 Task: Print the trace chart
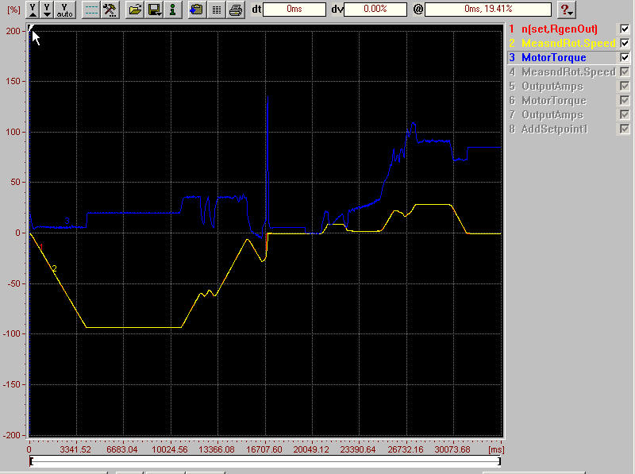point(236,10)
